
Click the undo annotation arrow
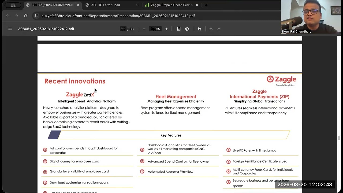(211, 29)
